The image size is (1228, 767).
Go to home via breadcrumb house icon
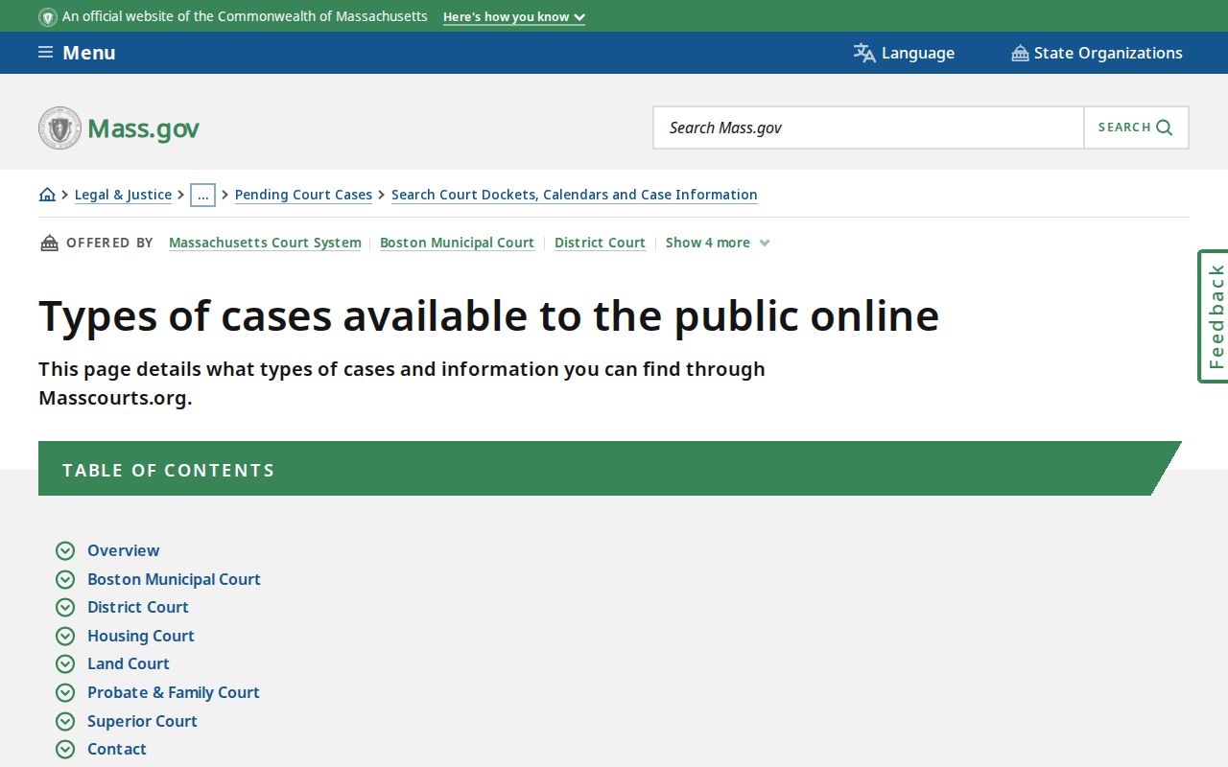coord(47,195)
